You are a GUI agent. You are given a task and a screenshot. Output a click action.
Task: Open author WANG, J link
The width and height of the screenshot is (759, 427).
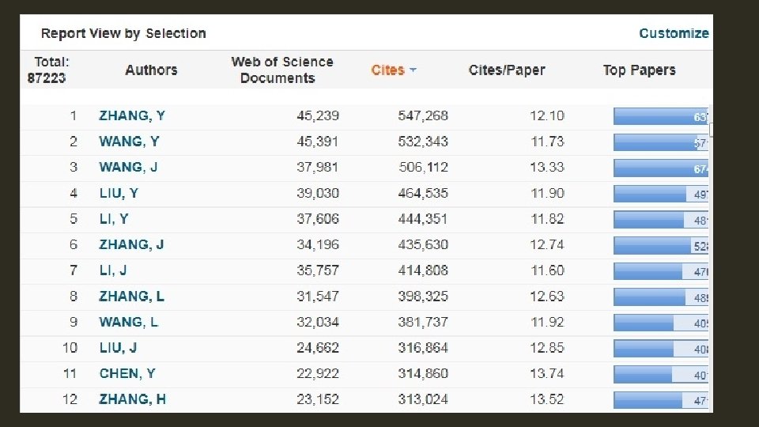pyautogui.click(x=128, y=167)
